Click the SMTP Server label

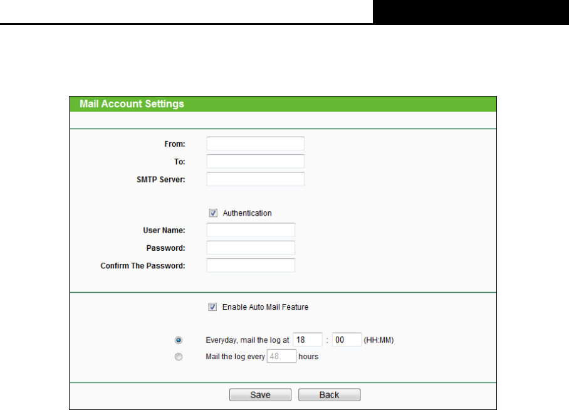click(161, 179)
